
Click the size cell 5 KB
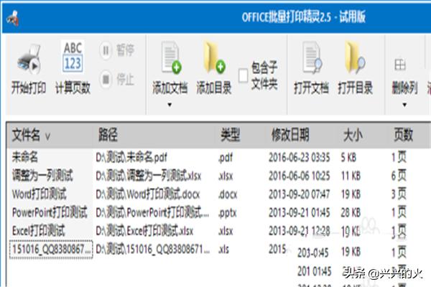point(348,158)
